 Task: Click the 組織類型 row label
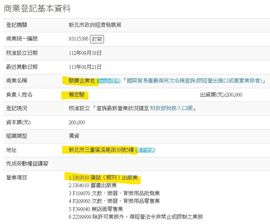[16, 136]
